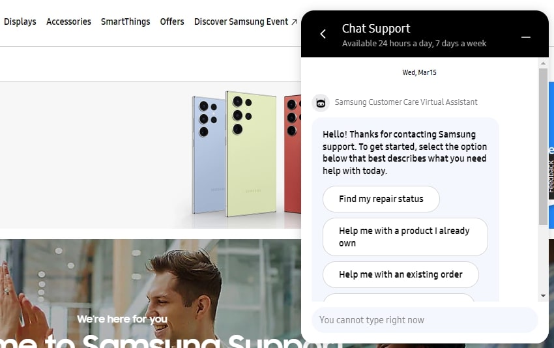Image resolution: width=554 pixels, height=348 pixels.
Task: Click the virtual assistant robot avatar
Action: pos(321,103)
